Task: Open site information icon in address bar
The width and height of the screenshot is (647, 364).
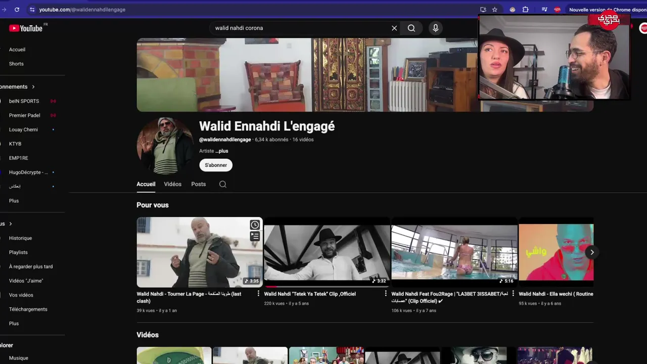Action: 32,10
